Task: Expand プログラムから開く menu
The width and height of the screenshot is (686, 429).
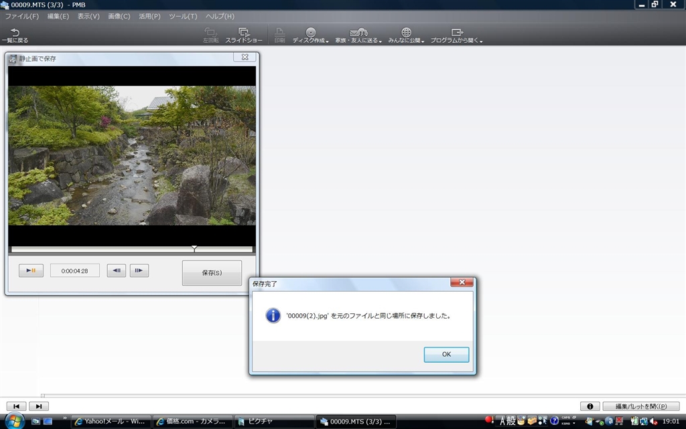Action: (x=457, y=35)
